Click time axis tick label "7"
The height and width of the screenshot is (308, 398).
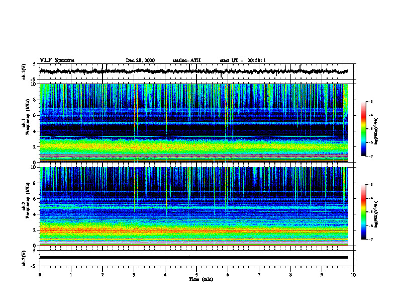coord(259,275)
